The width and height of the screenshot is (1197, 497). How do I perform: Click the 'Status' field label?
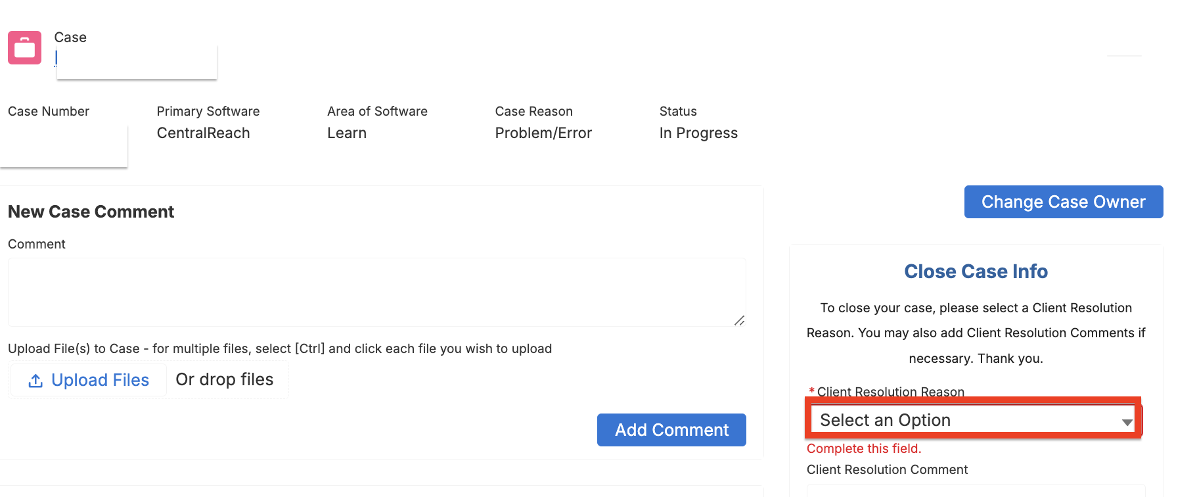(x=678, y=111)
